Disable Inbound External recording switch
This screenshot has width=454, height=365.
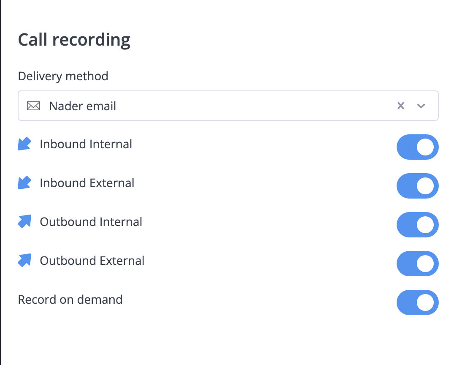click(x=418, y=186)
